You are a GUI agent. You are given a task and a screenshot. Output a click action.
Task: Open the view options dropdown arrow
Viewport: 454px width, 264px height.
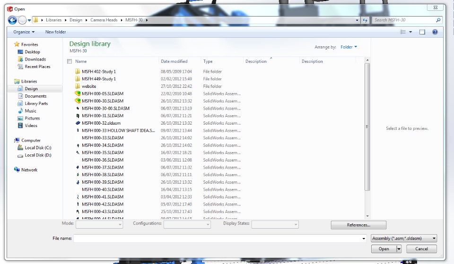(x=410, y=32)
